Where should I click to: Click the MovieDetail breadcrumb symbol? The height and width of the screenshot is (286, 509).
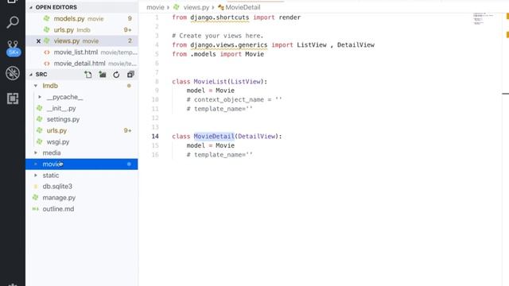click(x=243, y=7)
